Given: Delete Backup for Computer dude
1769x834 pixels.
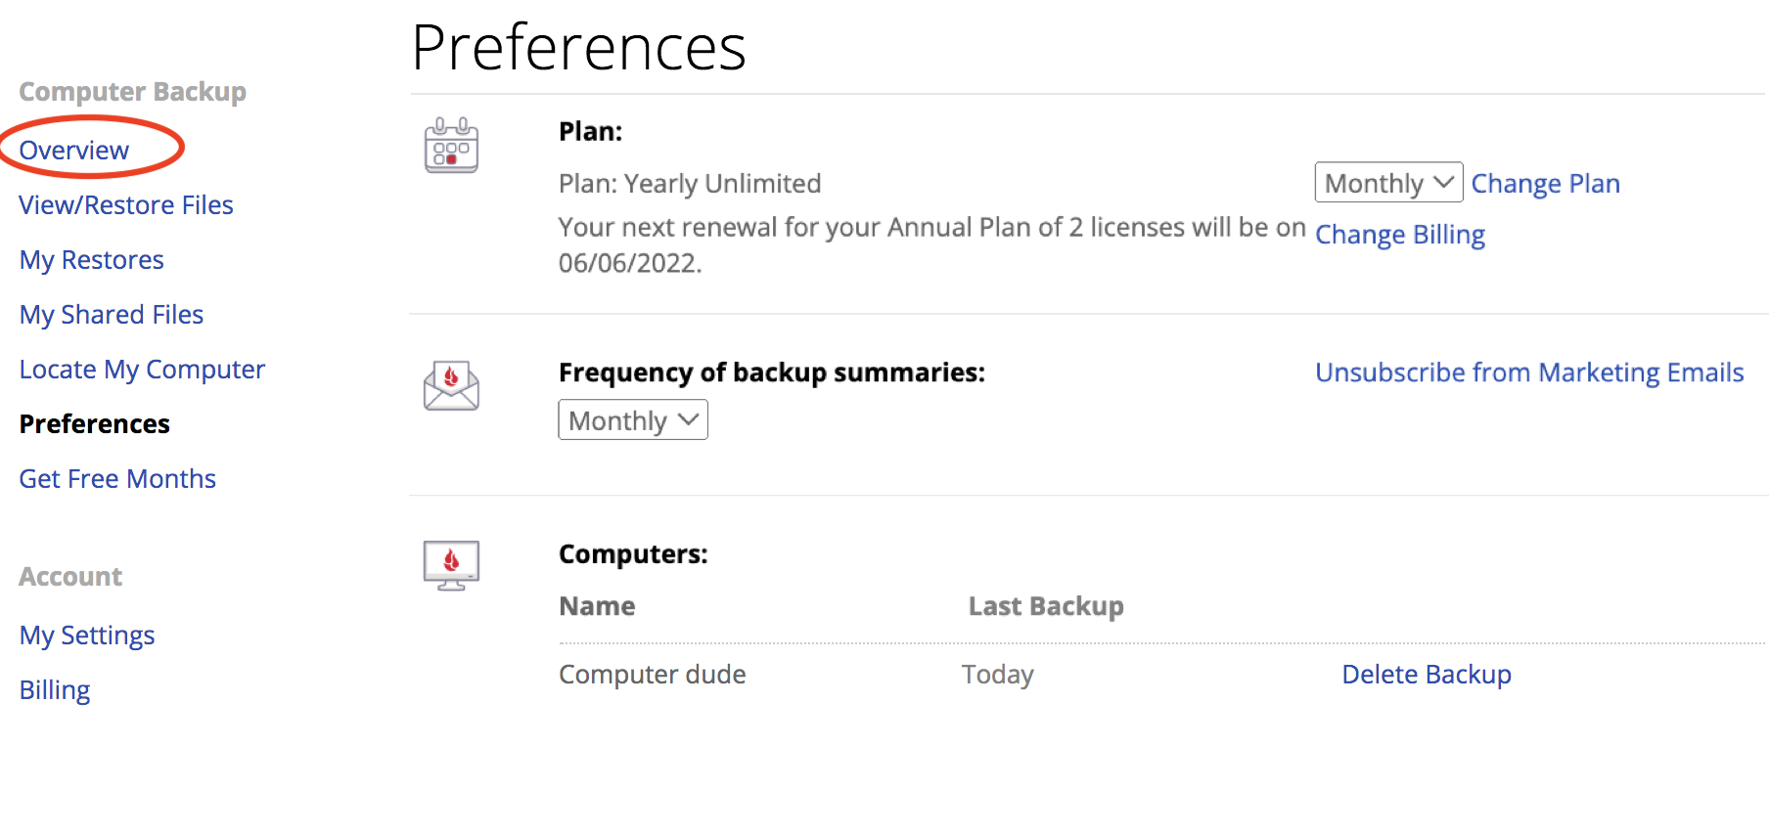Looking at the screenshot, I should coord(1427,675).
